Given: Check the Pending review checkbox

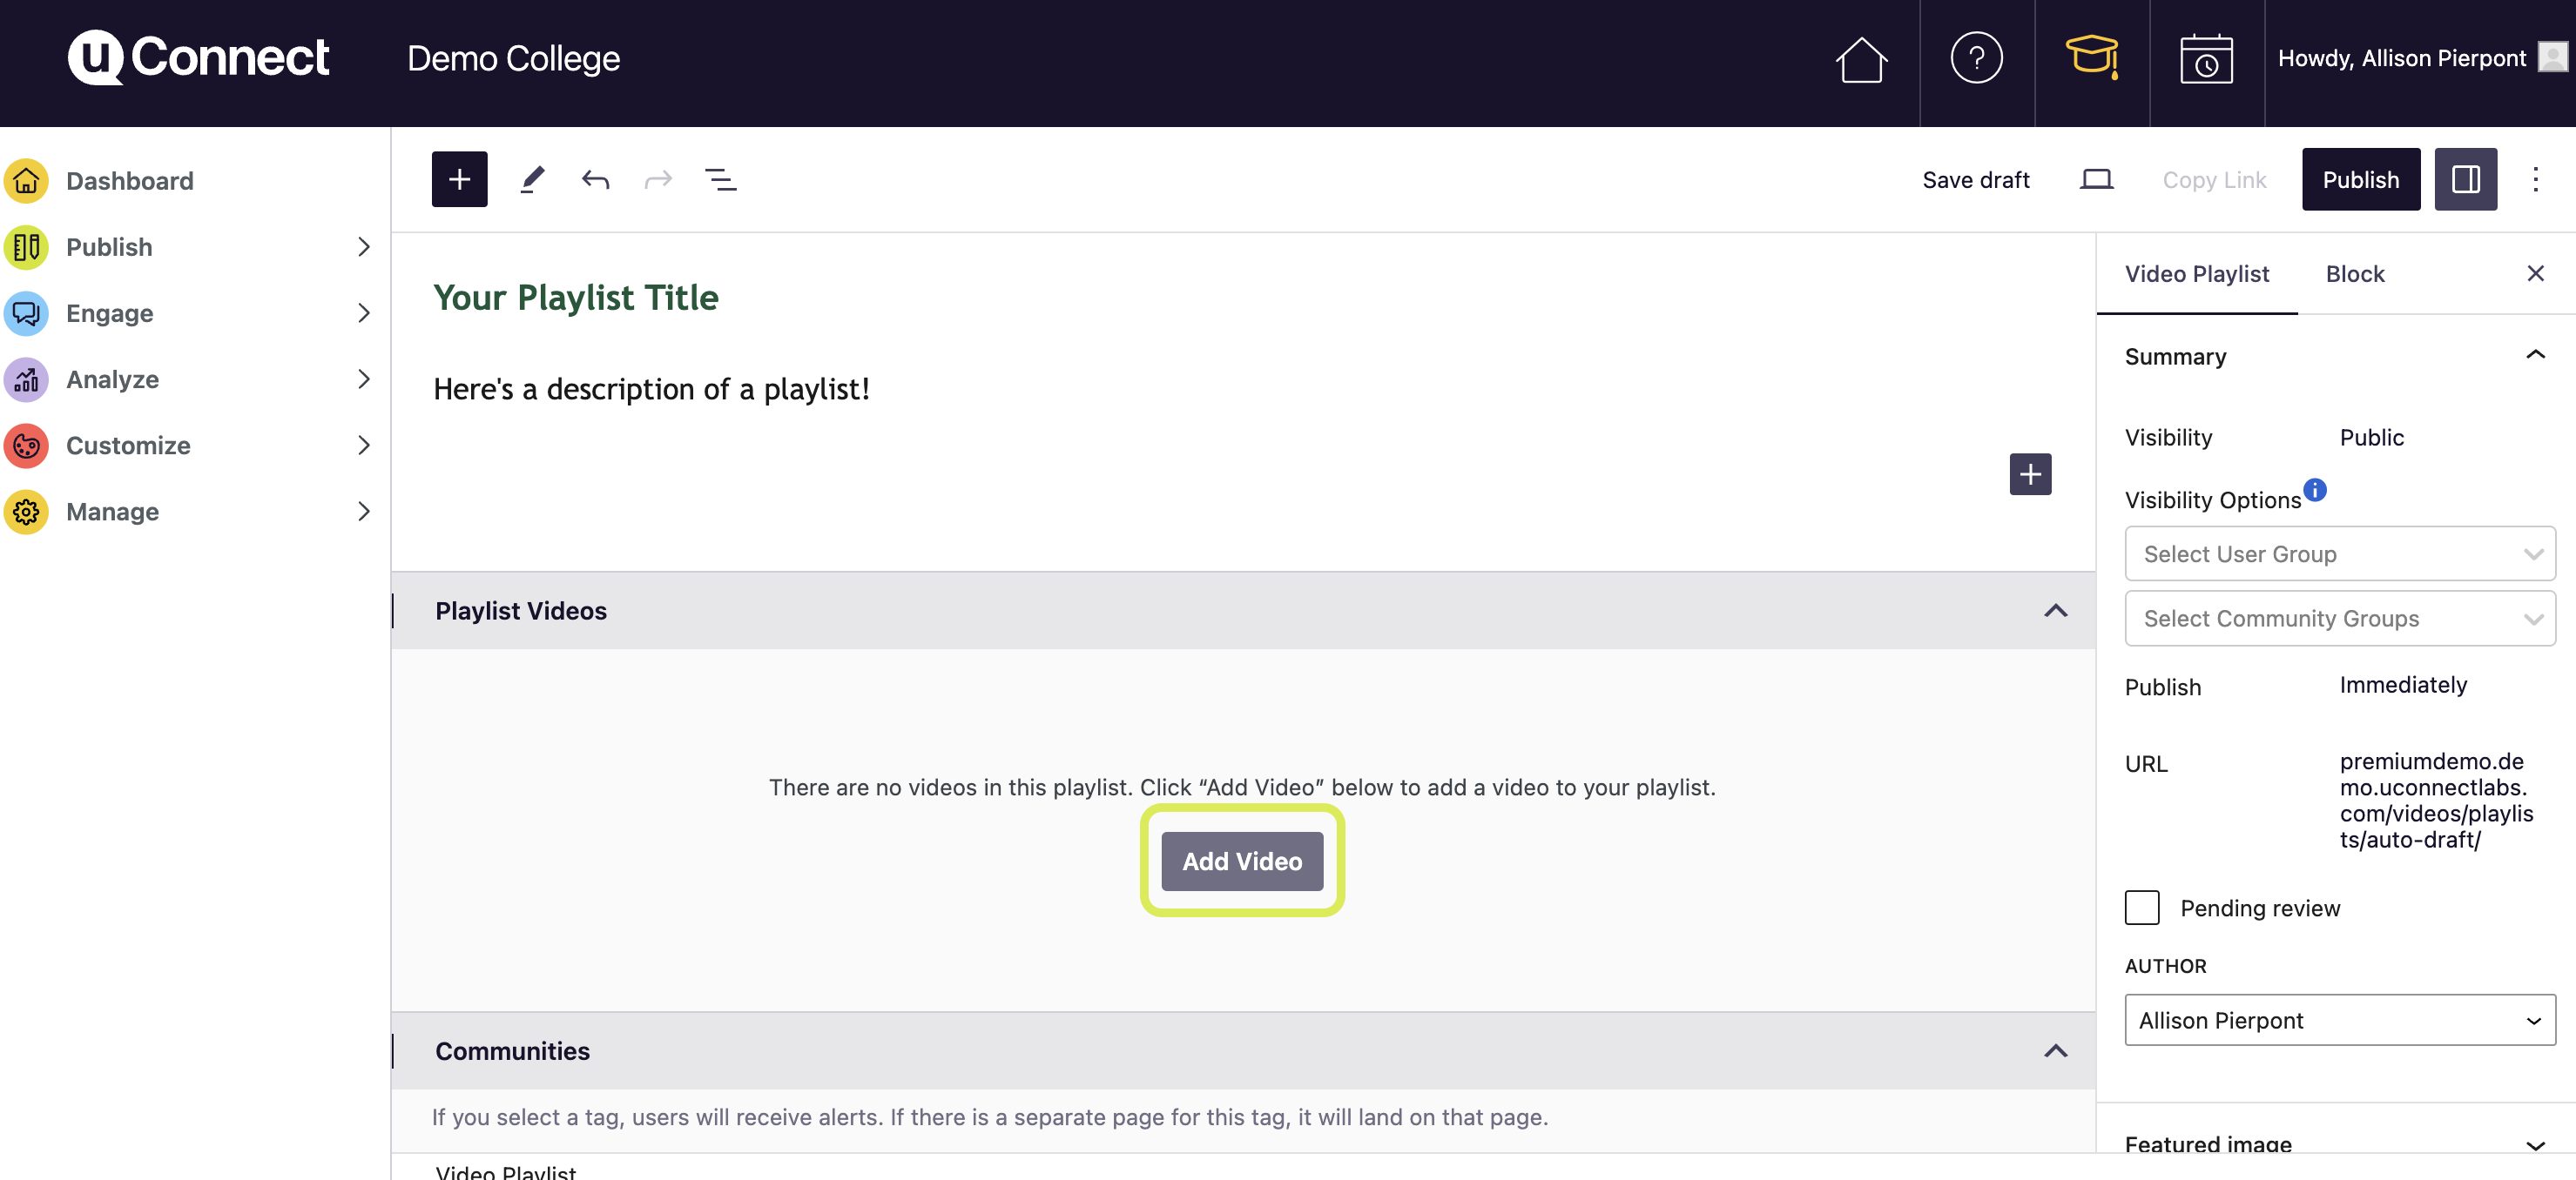Looking at the screenshot, I should pyautogui.click(x=2142, y=908).
